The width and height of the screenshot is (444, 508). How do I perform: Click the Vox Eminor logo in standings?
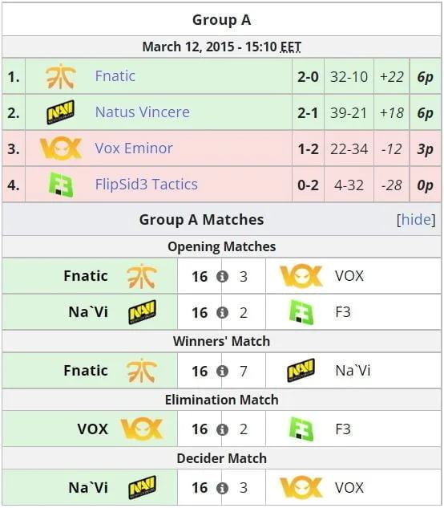[61, 148]
